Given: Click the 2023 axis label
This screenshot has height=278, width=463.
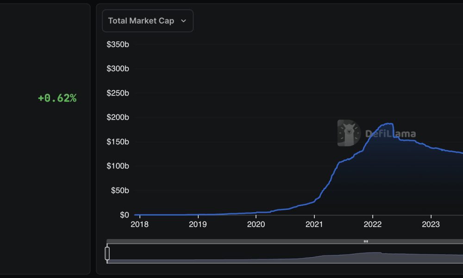Looking at the screenshot, I should [x=432, y=224].
